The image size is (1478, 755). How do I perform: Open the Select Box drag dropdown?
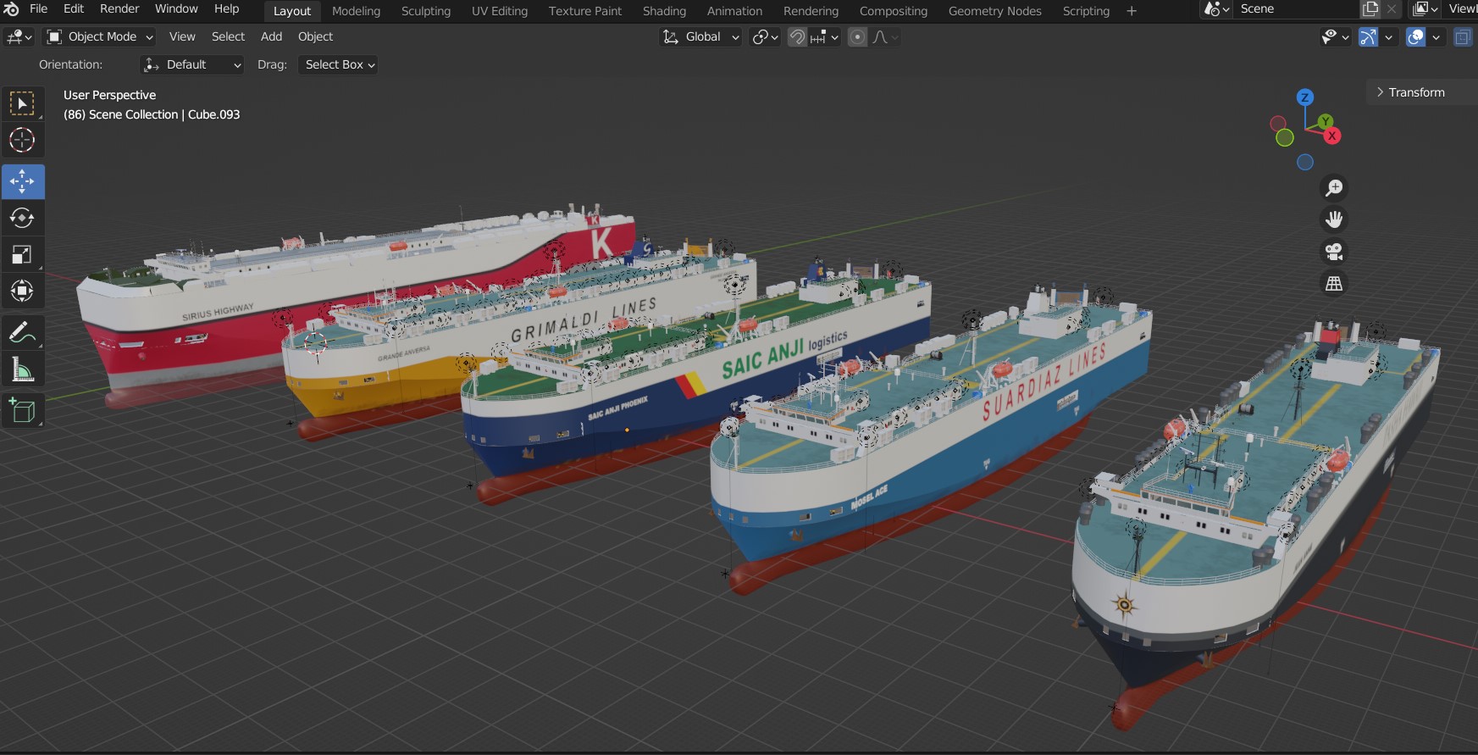tap(338, 65)
